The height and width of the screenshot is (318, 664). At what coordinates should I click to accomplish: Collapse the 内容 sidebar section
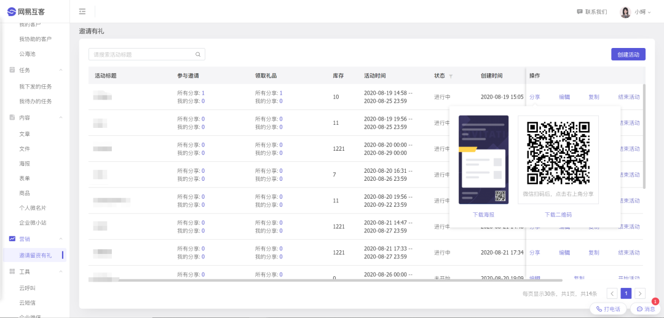tap(60, 117)
